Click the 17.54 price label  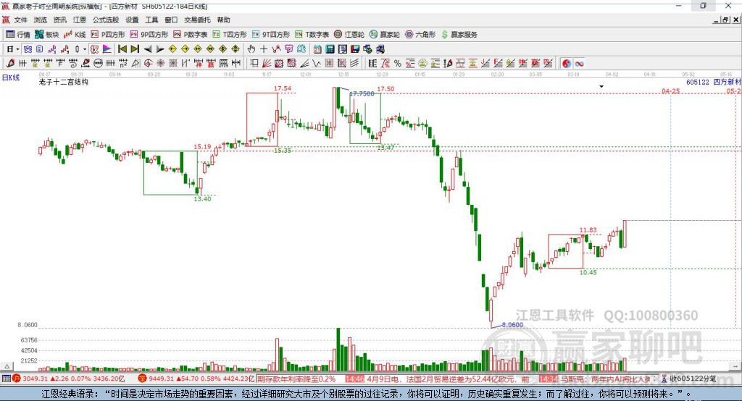tap(283, 88)
